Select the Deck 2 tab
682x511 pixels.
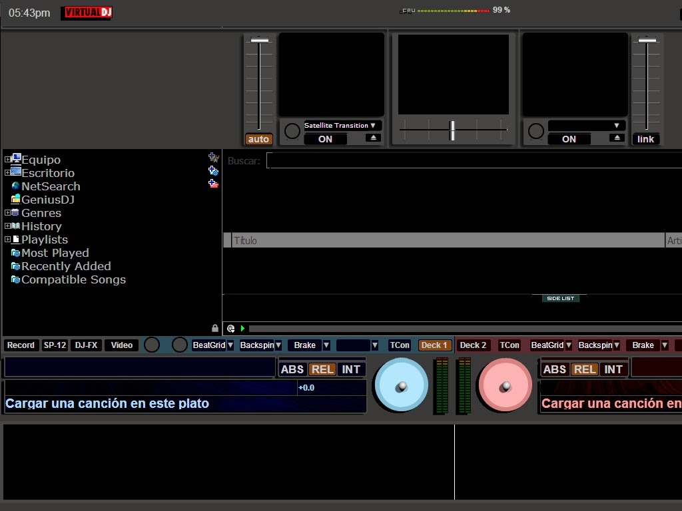point(473,345)
